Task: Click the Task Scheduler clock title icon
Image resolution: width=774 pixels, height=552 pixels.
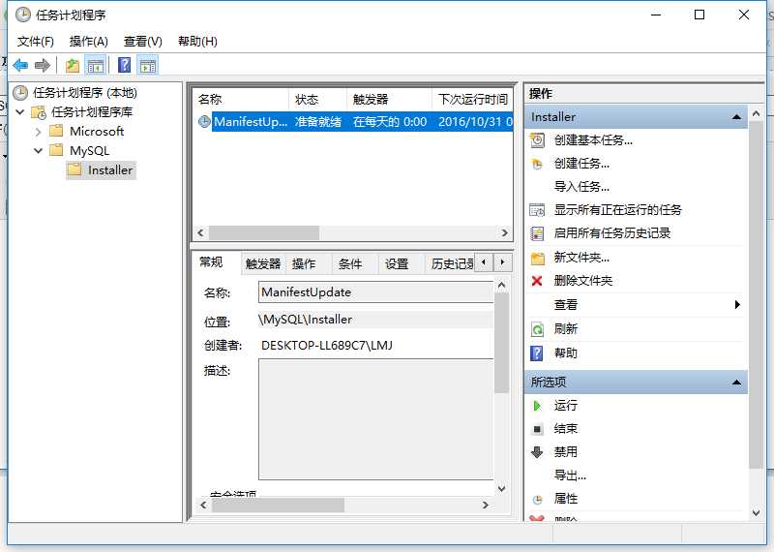Action: (x=22, y=15)
